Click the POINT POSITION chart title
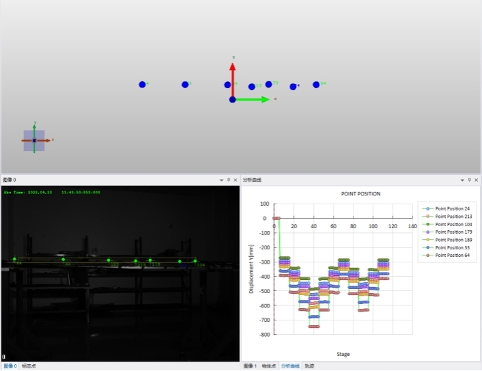The image size is (482, 371). click(x=360, y=194)
